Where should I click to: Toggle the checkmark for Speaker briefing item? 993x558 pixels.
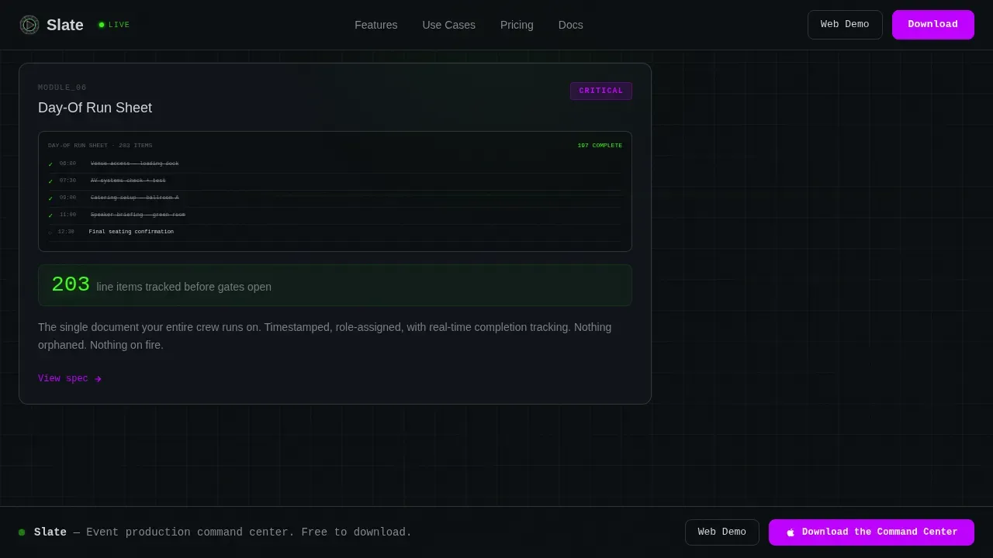pos(50,215)
